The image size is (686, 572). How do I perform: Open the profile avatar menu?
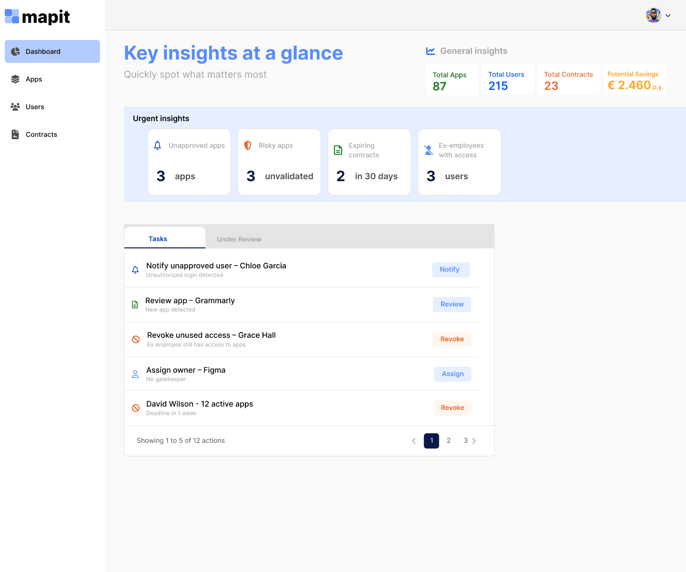coord(653,15)
